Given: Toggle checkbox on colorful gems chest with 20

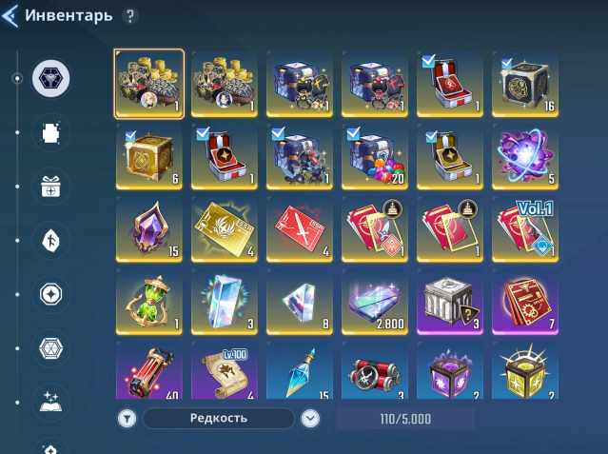Looking at the screenshot, I should (x=353, y=133).
